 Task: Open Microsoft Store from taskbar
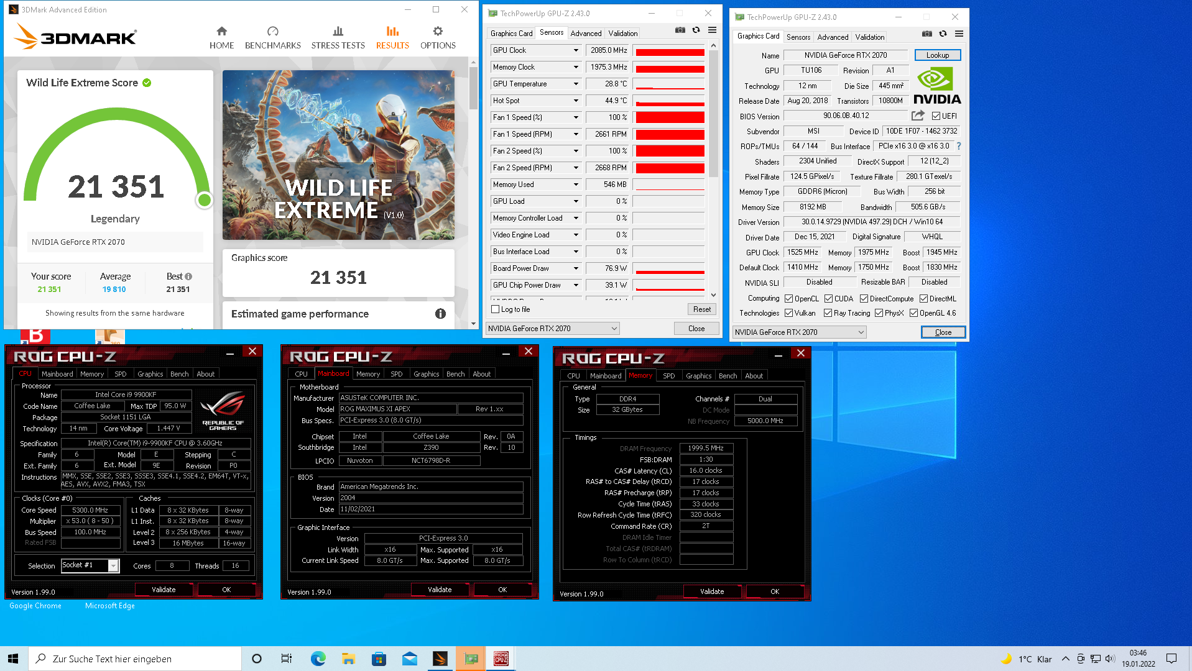379,659
